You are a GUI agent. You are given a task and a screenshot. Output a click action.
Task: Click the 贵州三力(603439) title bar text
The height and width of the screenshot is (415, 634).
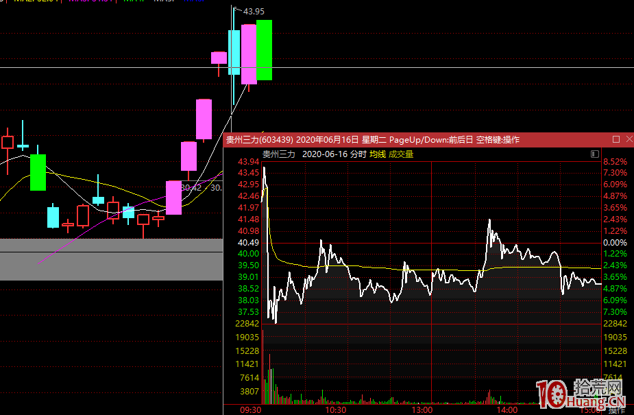[260, 140]
